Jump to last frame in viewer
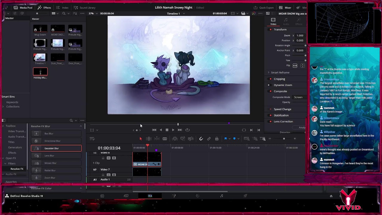The width and height of the screenshot is (382, 215). tap(180, 130)
